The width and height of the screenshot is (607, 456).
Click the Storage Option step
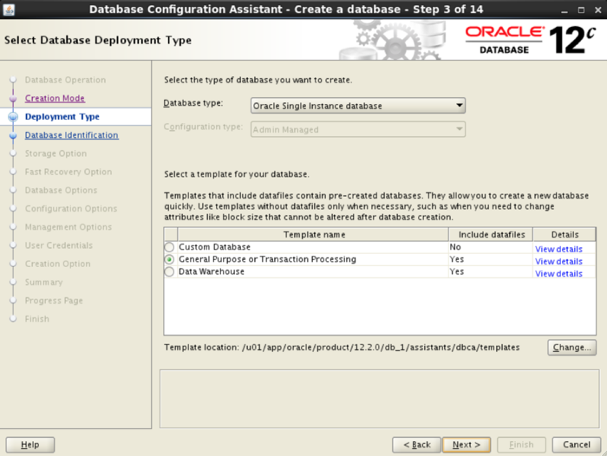coord(55,153)
